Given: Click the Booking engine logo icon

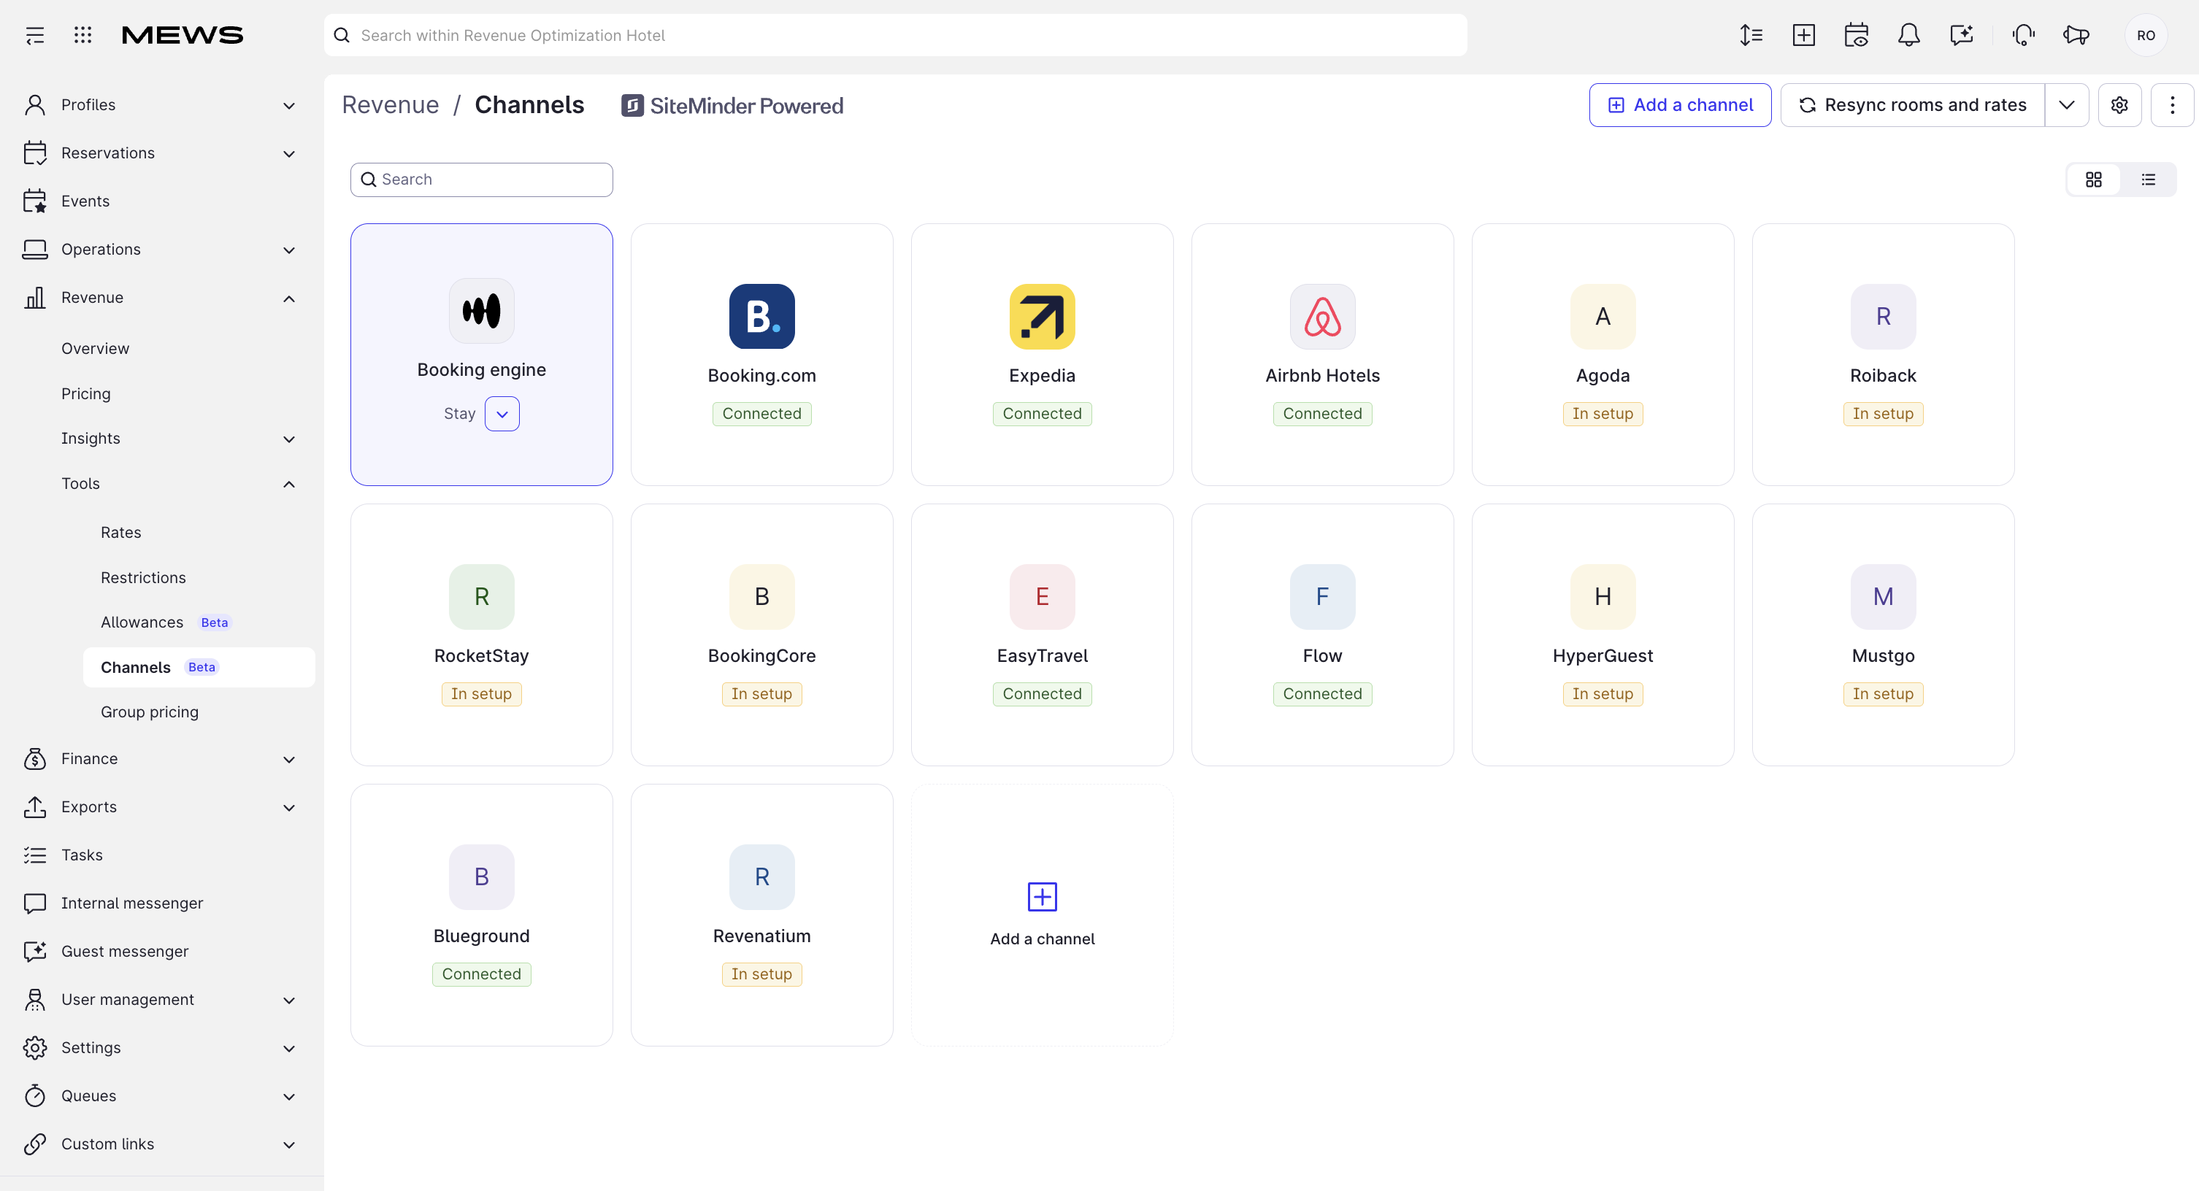Looking at the screenshot, I should [x=481, y=311].
